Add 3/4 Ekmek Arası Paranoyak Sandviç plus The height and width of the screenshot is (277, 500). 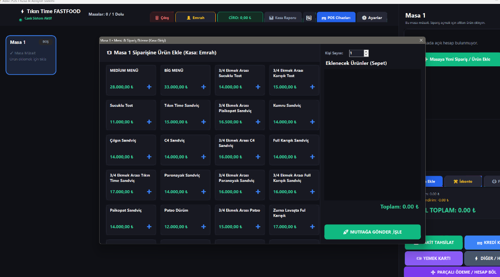[x=258, y=192]
